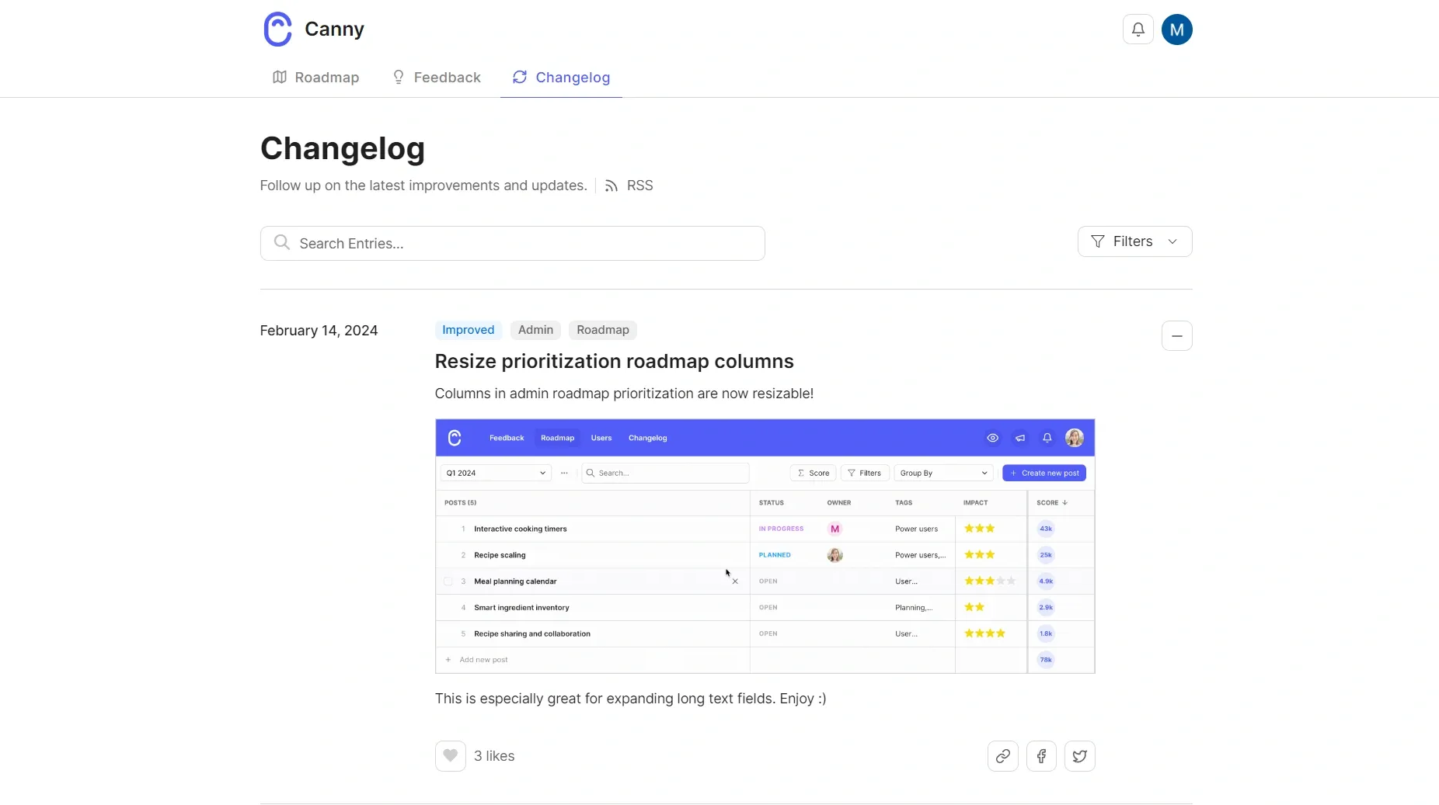Open the Filters dropdown
The image size is (1439, 805).
click(1134, 241)
